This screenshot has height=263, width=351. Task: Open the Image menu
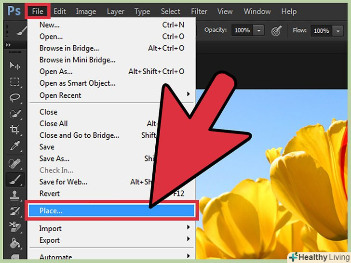(86, 11)
